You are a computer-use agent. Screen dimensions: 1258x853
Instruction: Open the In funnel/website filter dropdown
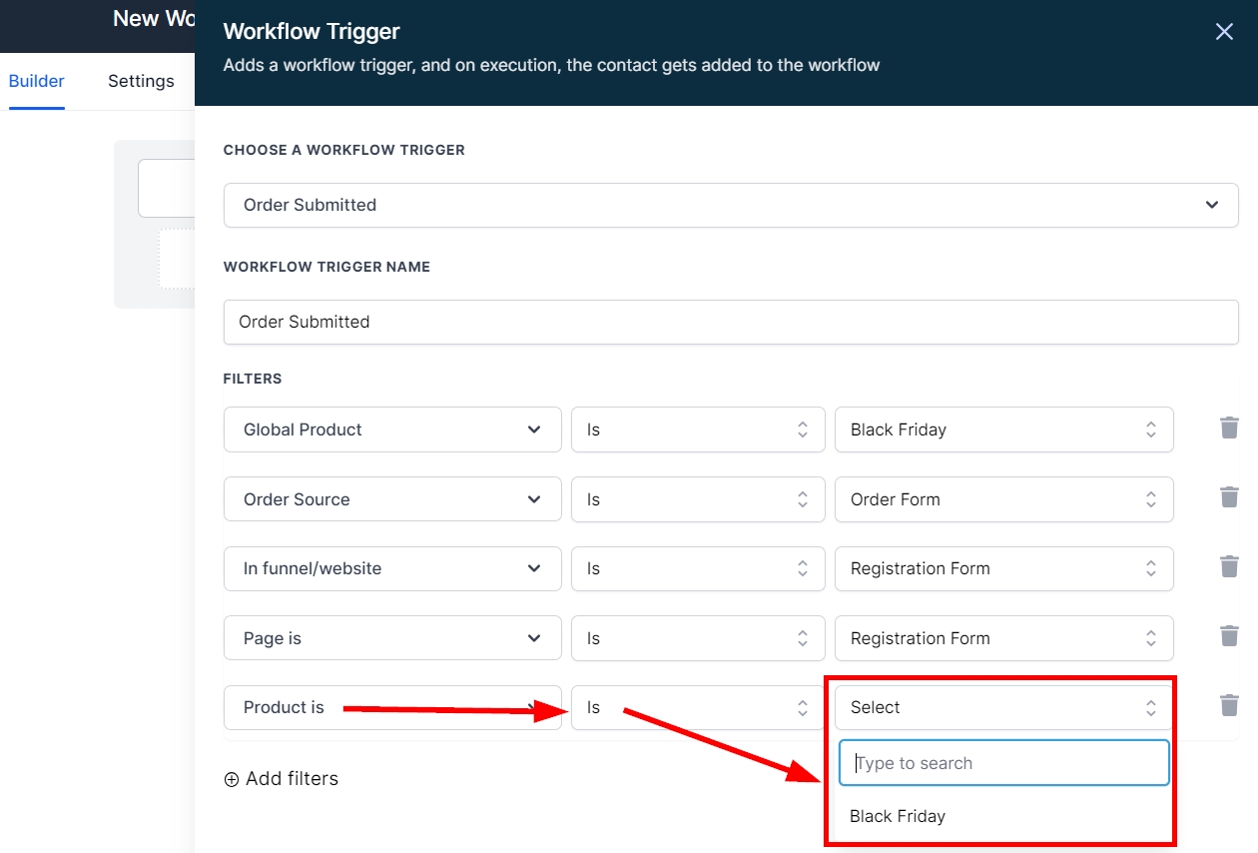[392, 568]
